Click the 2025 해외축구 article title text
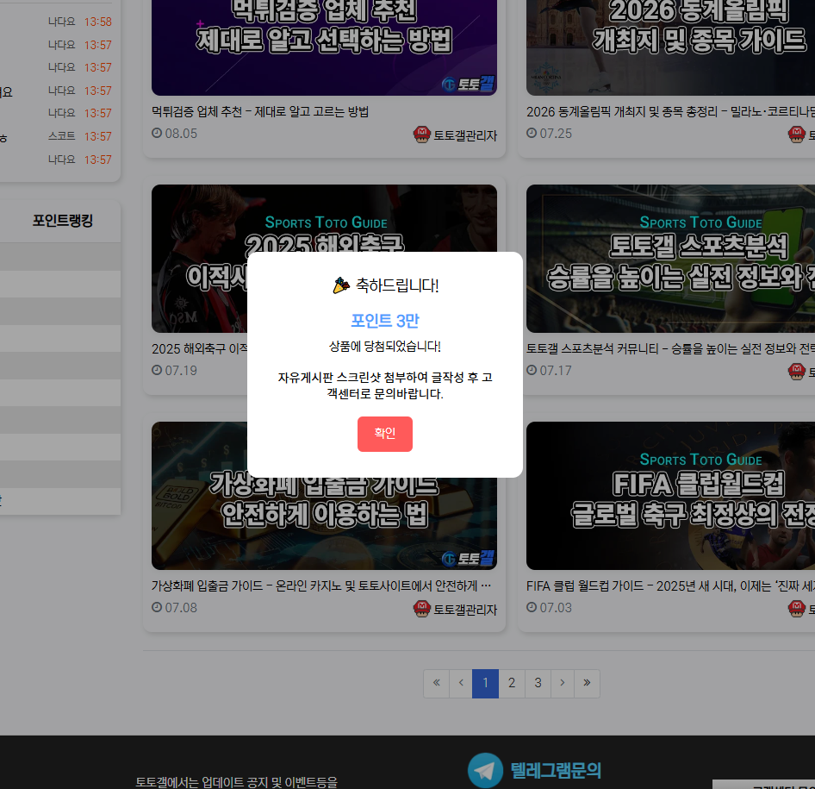815x789 pixels. 200,349
